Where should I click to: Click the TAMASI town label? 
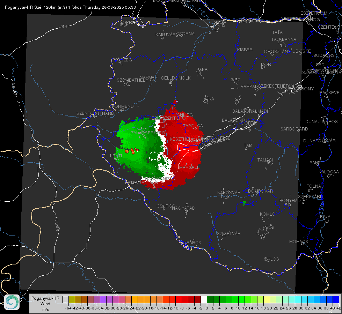[x=265, y=160]
